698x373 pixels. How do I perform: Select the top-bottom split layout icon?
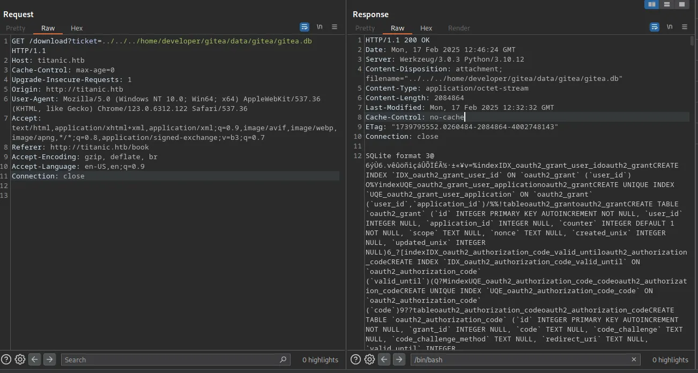667,4
